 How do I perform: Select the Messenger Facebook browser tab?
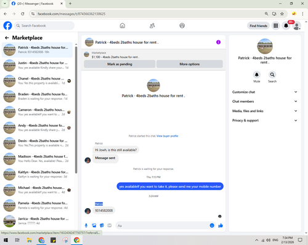click(x=37, y=4)
